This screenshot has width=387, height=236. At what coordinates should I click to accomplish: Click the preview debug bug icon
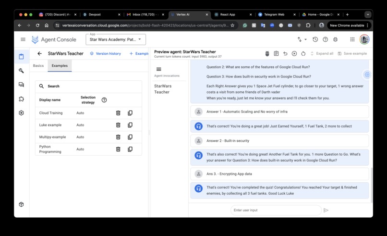(267, 53)
